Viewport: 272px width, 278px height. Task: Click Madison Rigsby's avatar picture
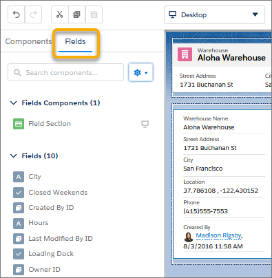(x=189, y=237)
